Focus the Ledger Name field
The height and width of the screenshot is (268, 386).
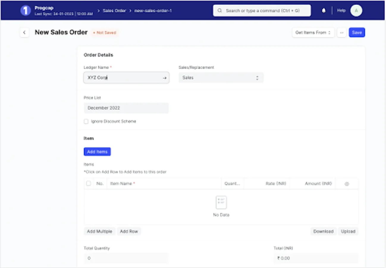pos(126,78)
